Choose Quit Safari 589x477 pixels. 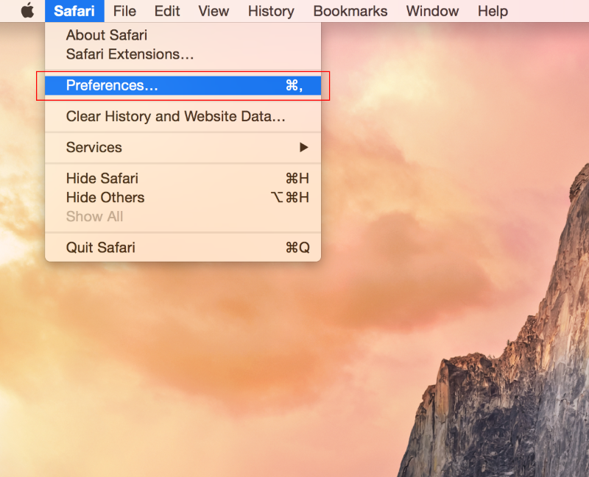[183, 248]
